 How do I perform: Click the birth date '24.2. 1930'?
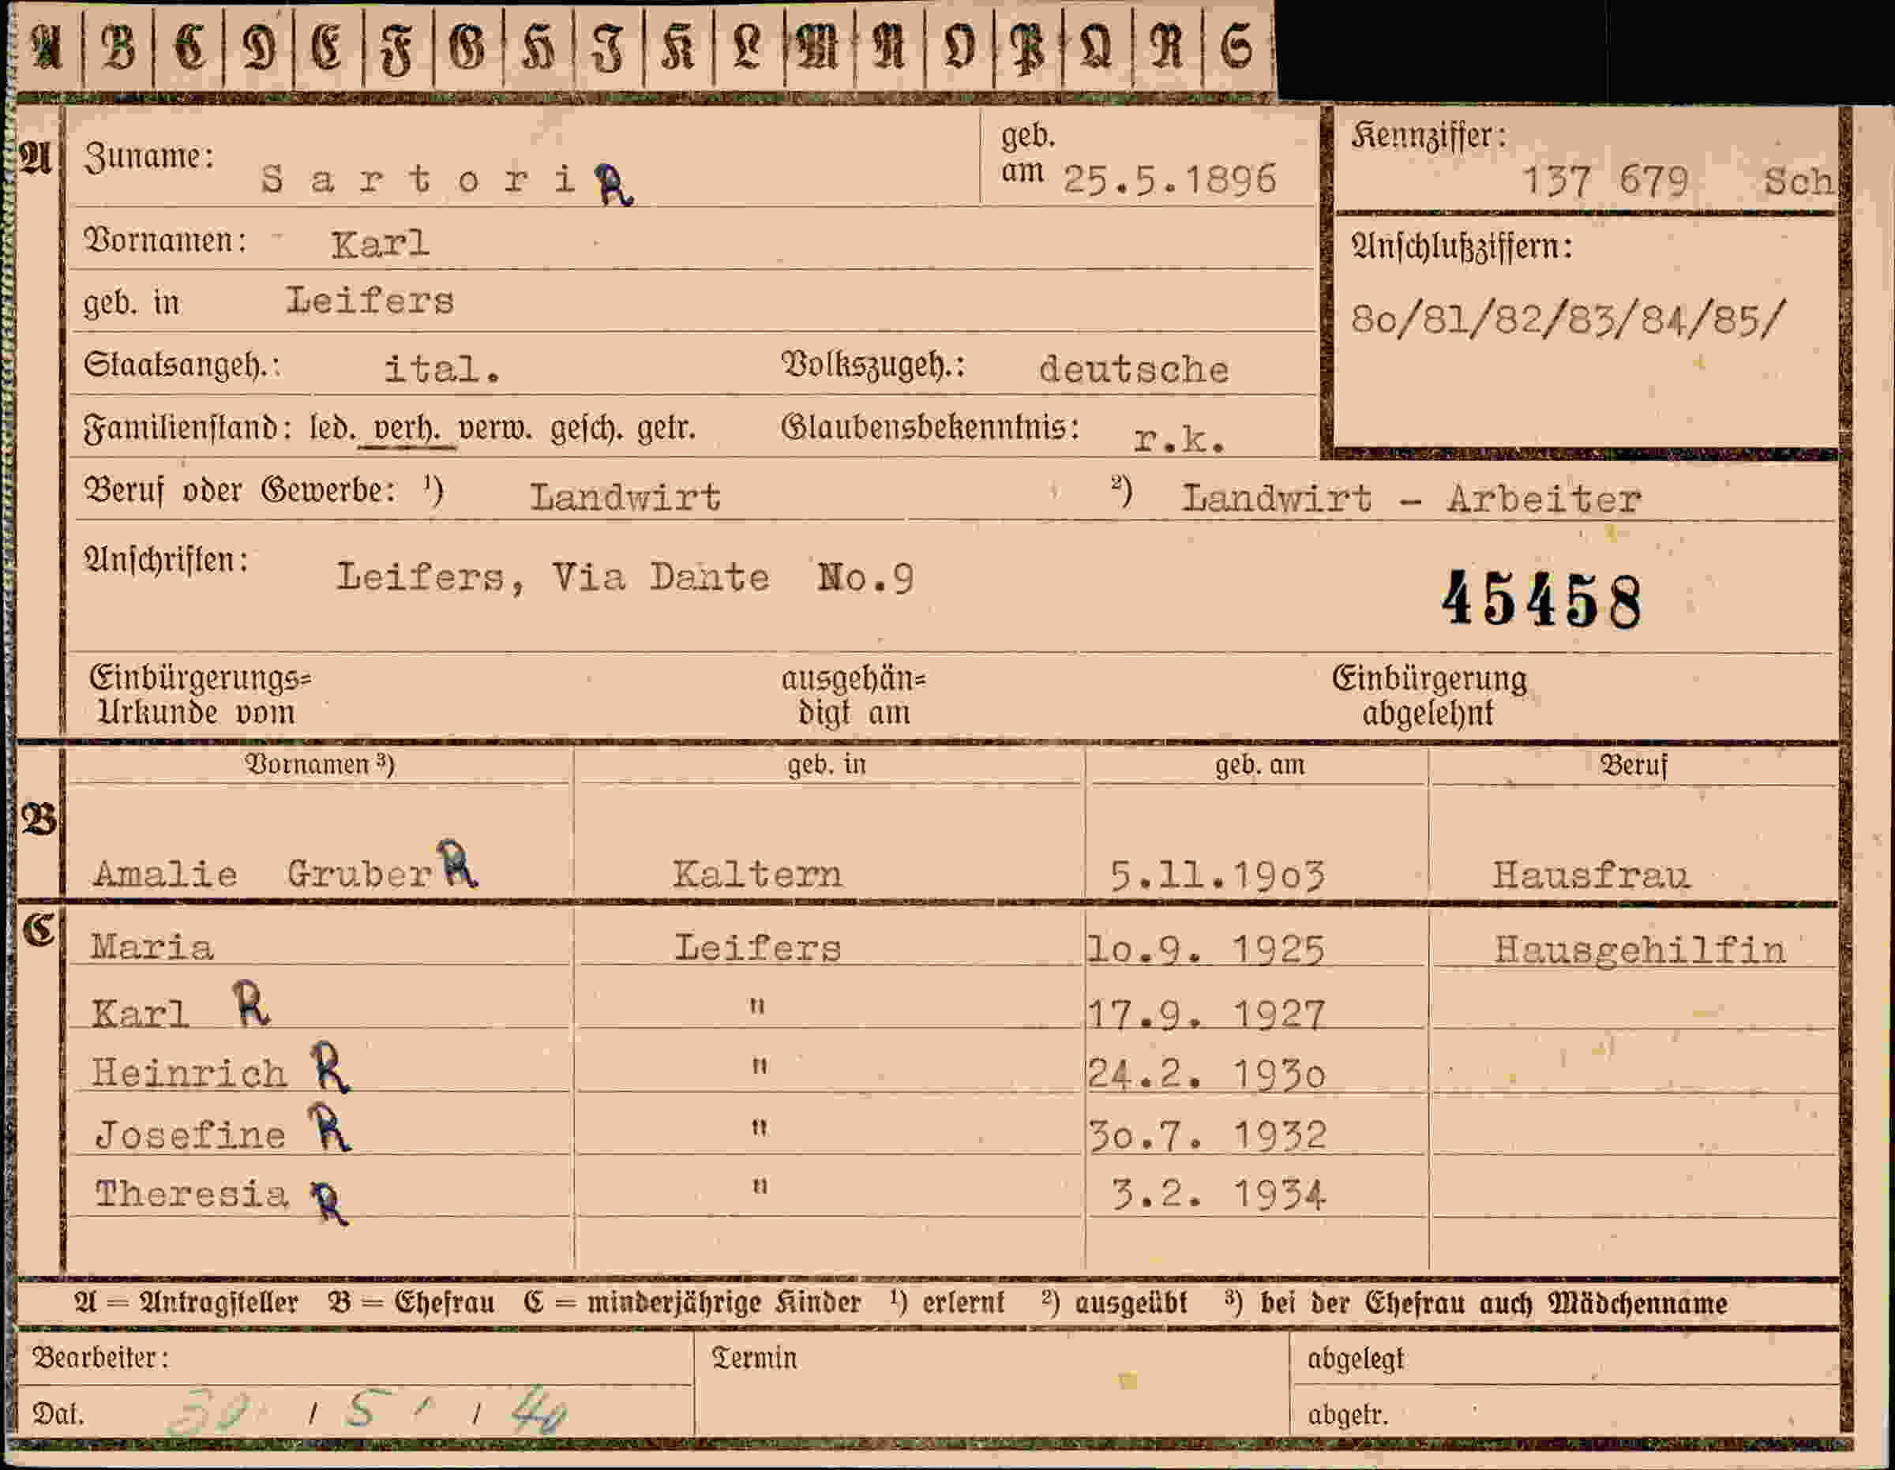pos(1206,1075)
